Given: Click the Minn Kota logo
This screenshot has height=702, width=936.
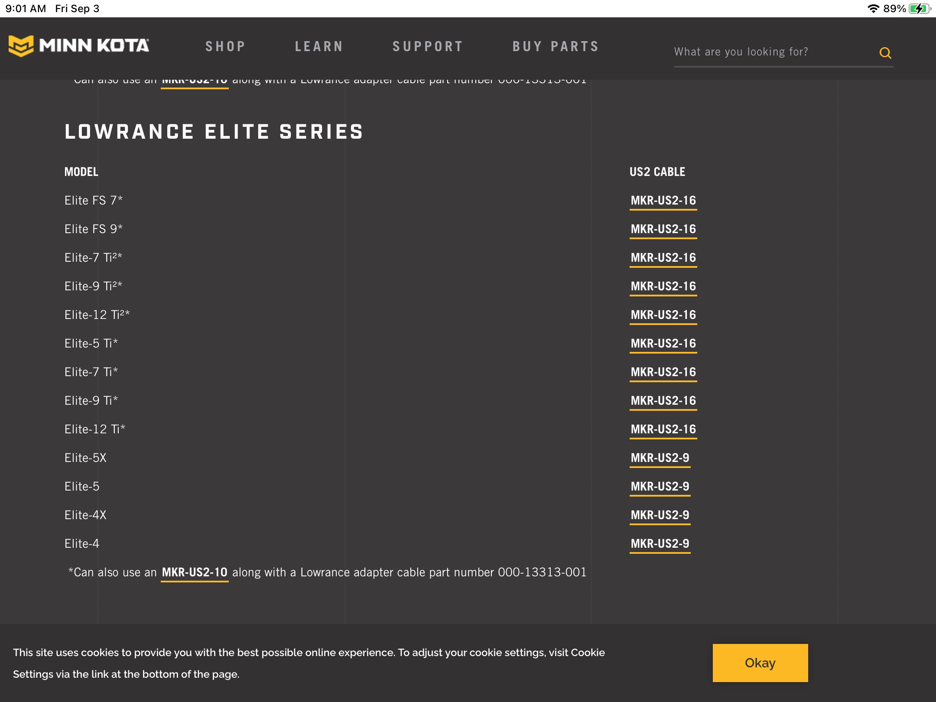Looking at the screenshot, I should tap(79, 46).
